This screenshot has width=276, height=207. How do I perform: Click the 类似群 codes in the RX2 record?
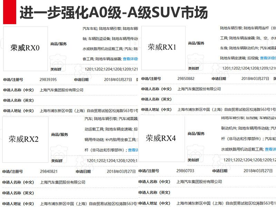tap(112, 161)
